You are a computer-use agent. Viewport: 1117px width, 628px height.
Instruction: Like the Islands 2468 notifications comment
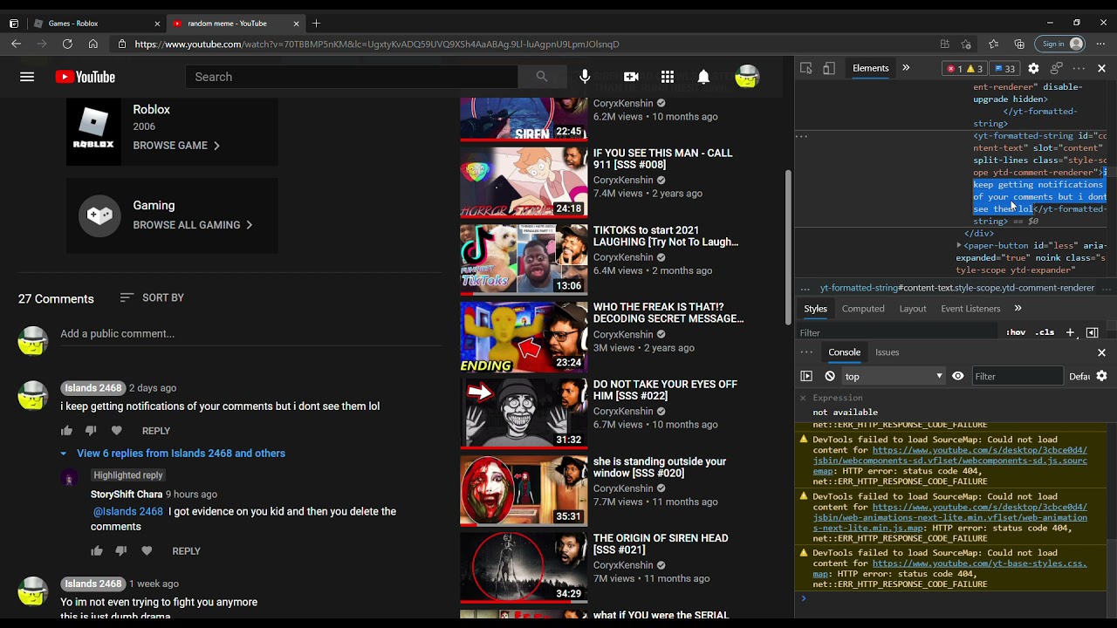pyautogui.click(x=66, y=431)
